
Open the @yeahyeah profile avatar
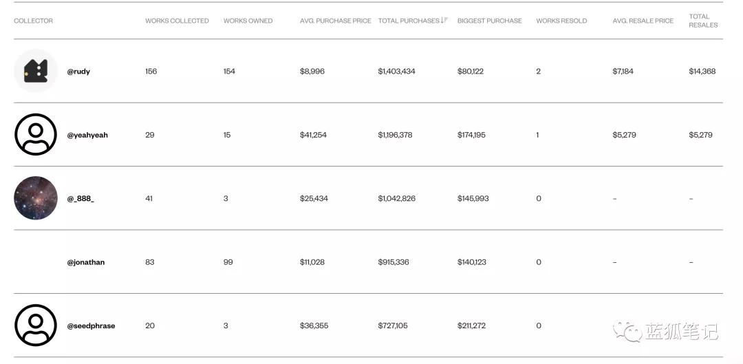pyautogui.click(x=36, y=135)
